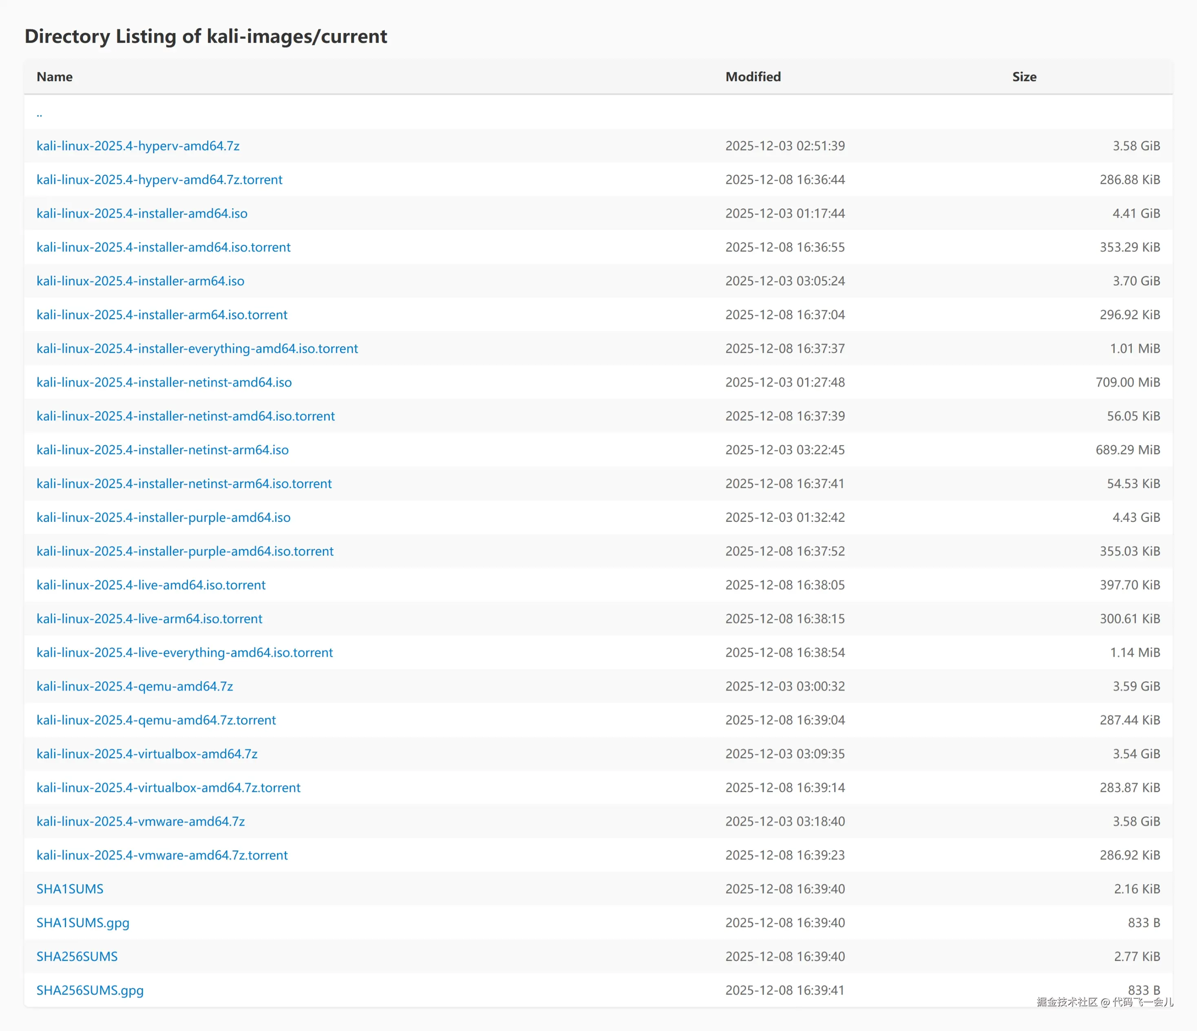Open live-everything-amd64.iso.torrent link
Image resolution: width=1197 pixels, height=1031 pixels.
coord(184,653)
